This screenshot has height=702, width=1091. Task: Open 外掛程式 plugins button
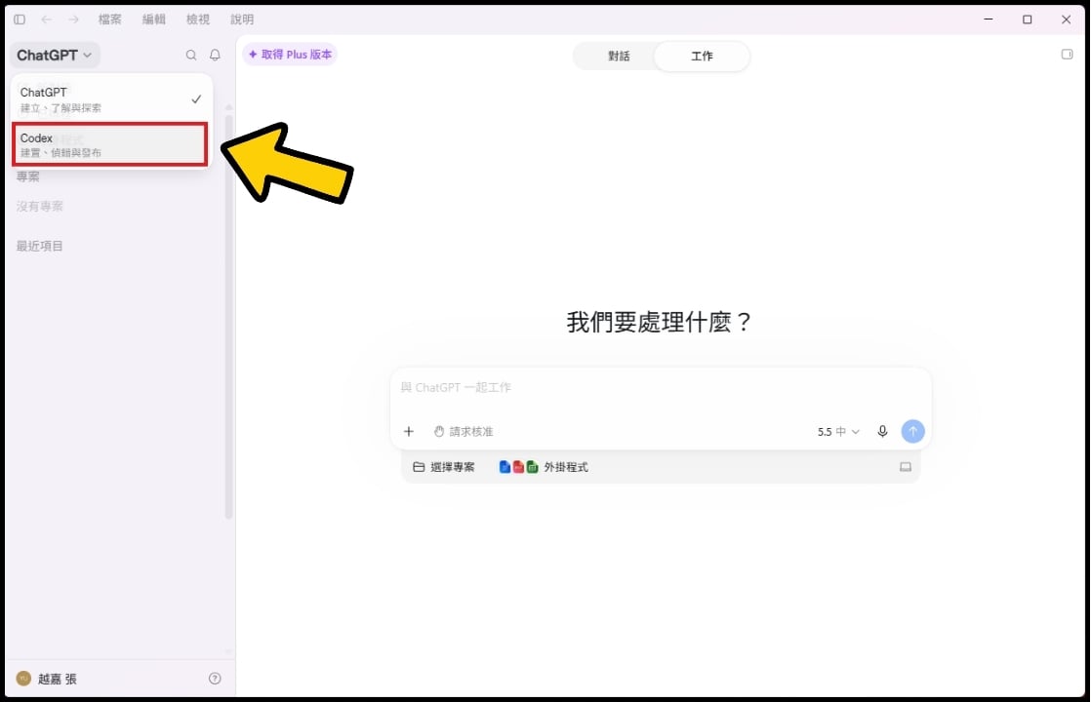[544, 467]
